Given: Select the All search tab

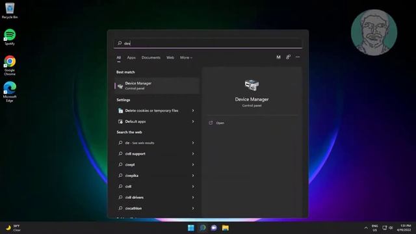Looking at the screenshot, I should 118,58.
